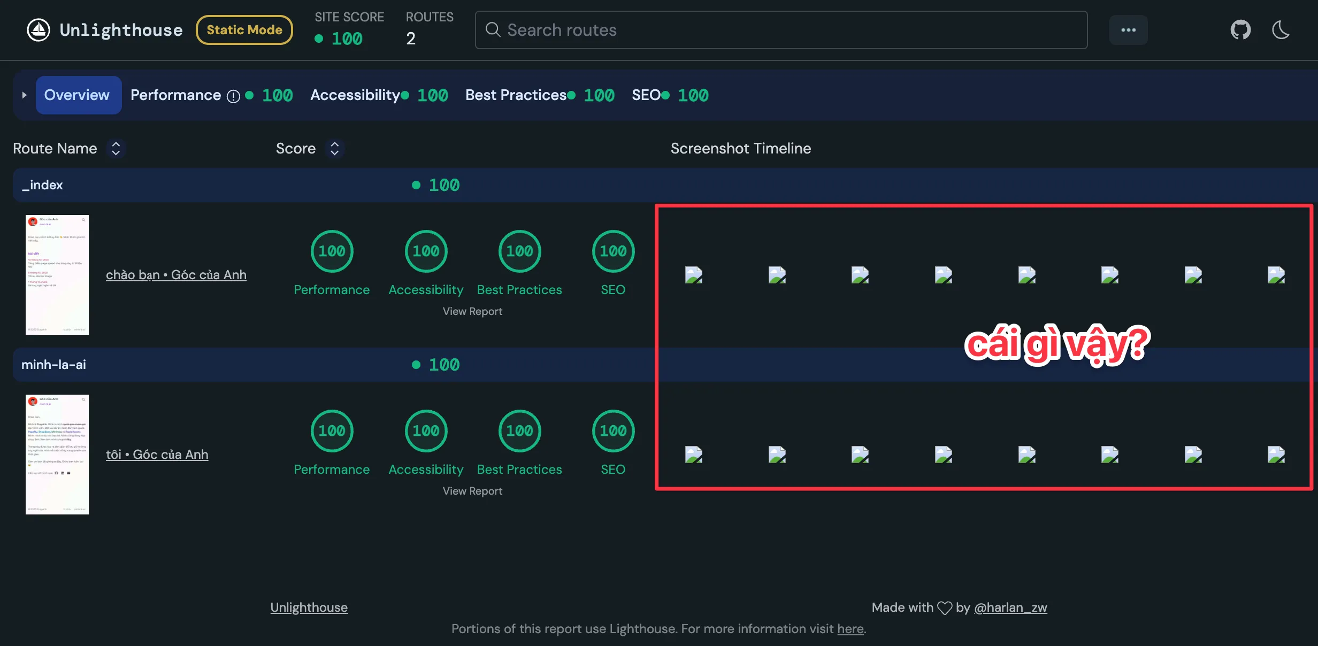
Task: Expand the triangle left of Overview
Action: click(x=24, y=95)
